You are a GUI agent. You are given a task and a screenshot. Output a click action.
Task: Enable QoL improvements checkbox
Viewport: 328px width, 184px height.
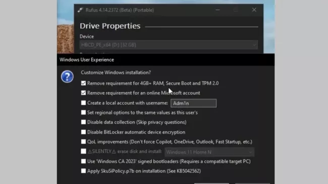[x=83, y=141]
